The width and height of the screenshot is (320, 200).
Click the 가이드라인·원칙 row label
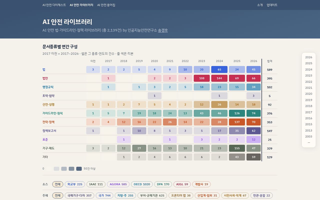pyautogui.click(x=52, y=113)
